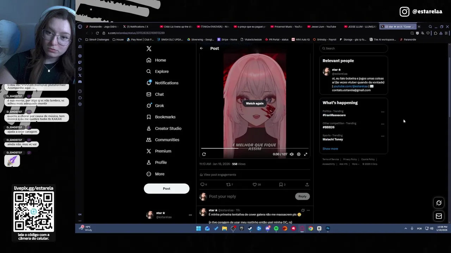Click Show more under What's happening
The image size is (451, 253).
330,149
